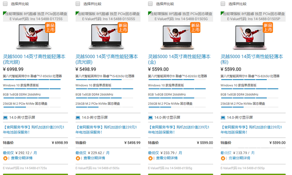Viewport: 292px width, 175px height.
Task: Select the ¥ 6998.99 headline price
Action: click(13, 69)
